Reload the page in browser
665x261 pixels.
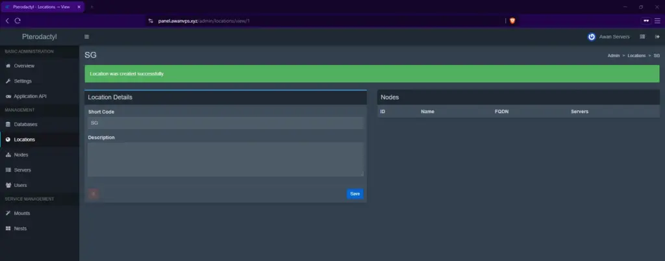(x=18, y=21)
